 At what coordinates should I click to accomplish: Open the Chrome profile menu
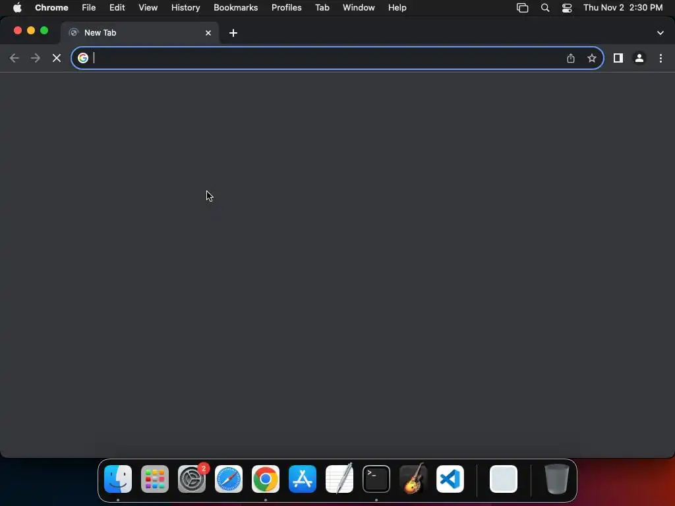(x=639, y=58)
